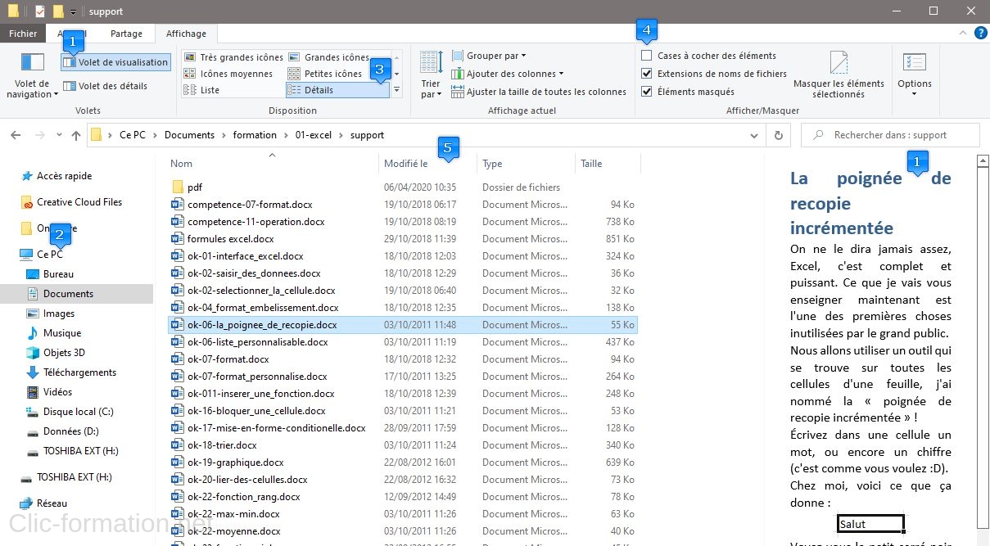
Task: Click the Trier par sort icon
Action: point(431,63)
